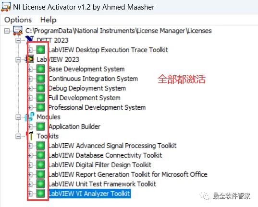Expand the LabVIEW Database Connectivity Toolkit node
Viewport: 258px width, 207px height.
[30, 155]
